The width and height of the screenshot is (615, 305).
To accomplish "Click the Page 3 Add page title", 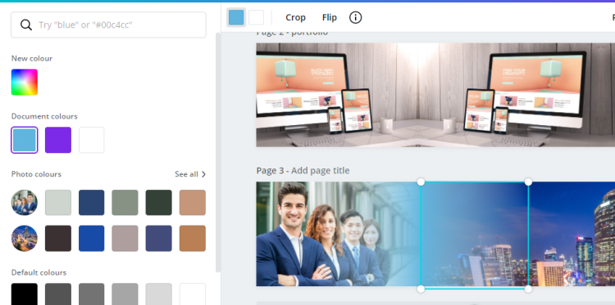I will click(303, 170).
